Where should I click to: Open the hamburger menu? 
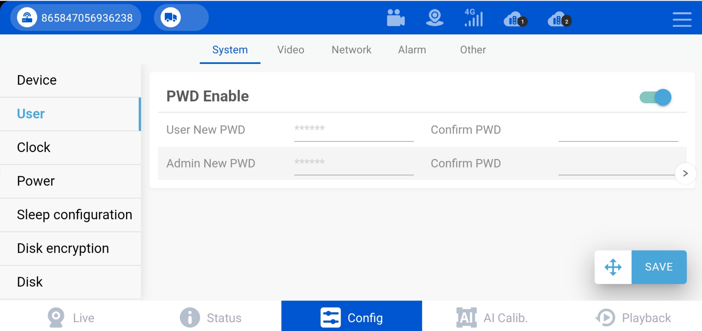pos(682,19)
